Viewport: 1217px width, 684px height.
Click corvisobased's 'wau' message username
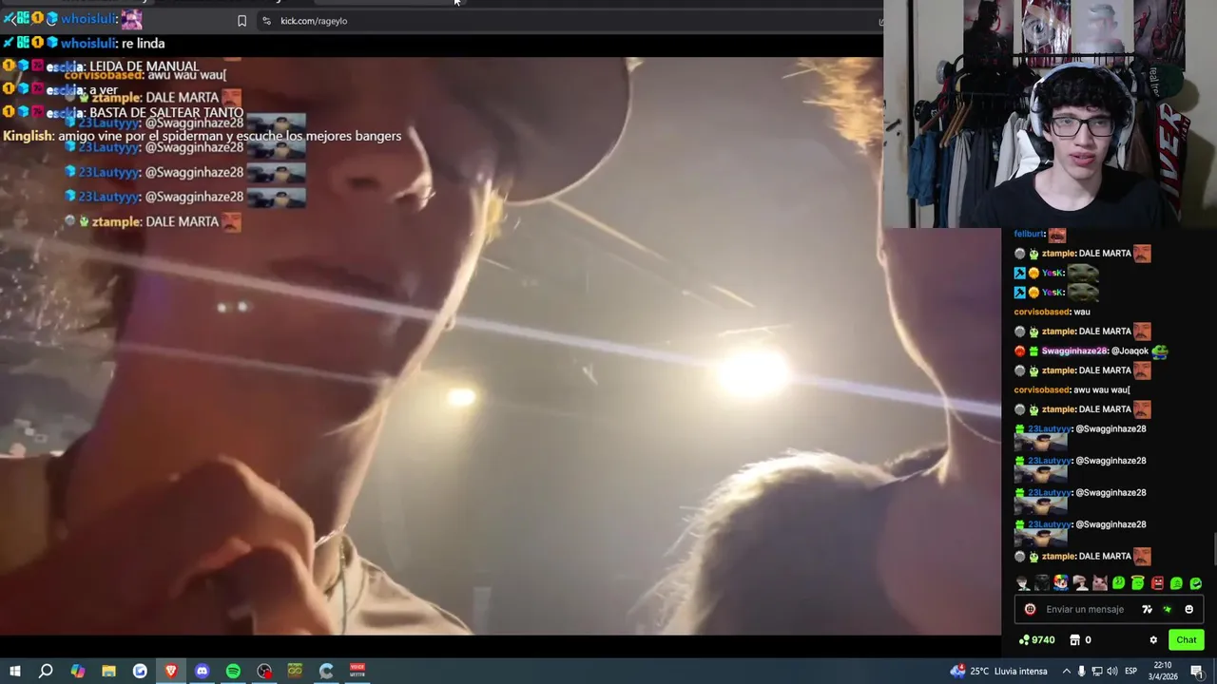coord(1042,312)
